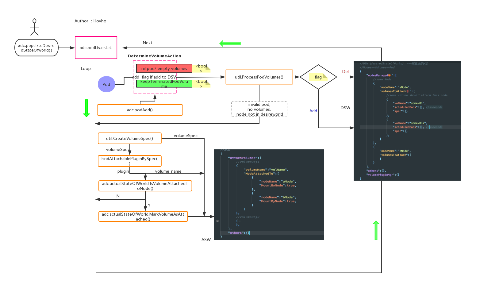Viewport: 480px width, 292px height.
Task: Select the adc.podLister.List box
Action: (96, 48)
